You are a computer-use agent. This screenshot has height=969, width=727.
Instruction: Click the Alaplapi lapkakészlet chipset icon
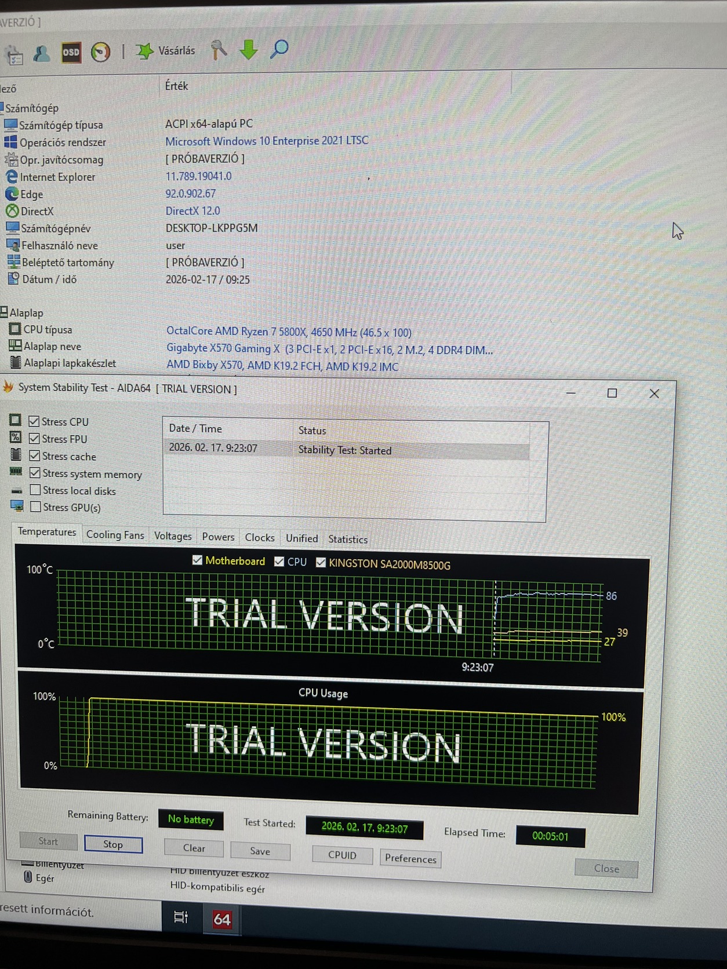click(16, 363)
